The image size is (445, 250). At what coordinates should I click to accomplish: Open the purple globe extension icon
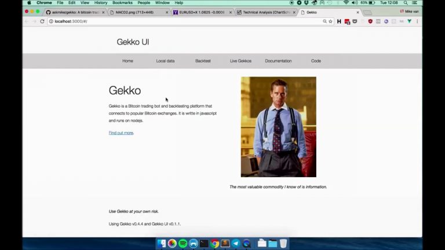(386, 21)
